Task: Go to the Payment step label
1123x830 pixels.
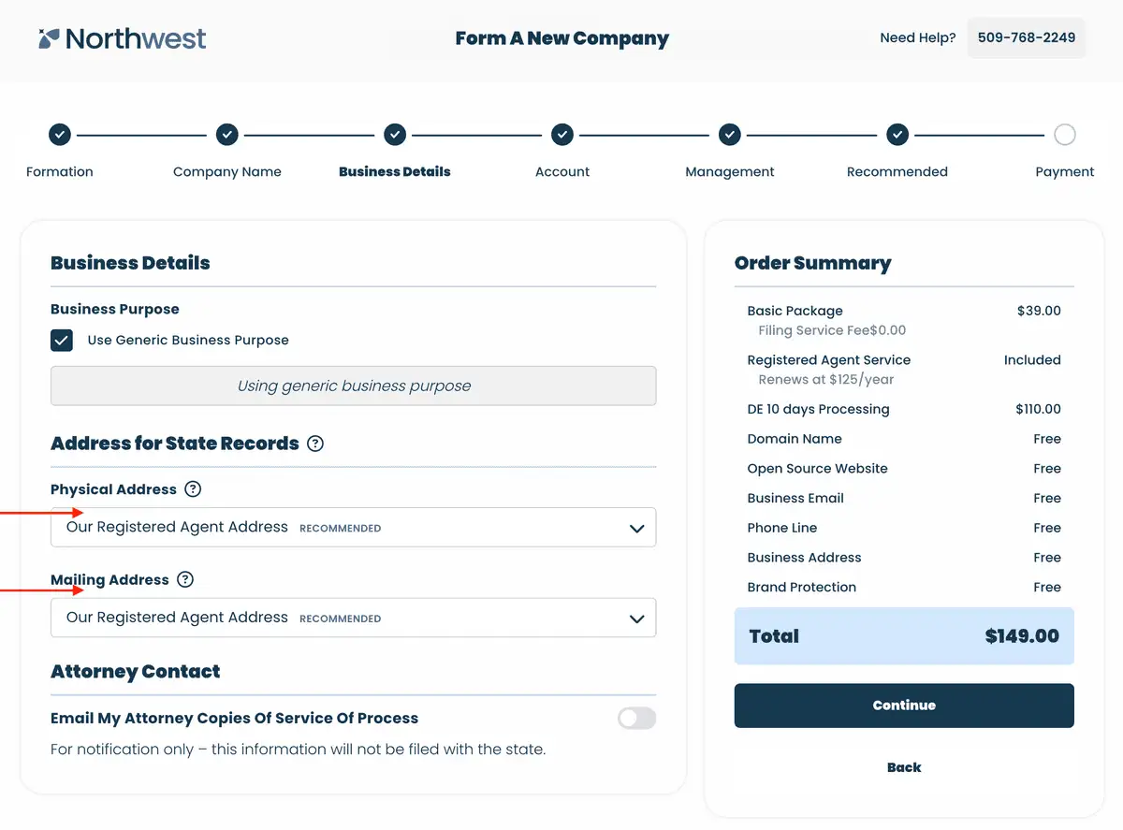Action: point(1065,172)
